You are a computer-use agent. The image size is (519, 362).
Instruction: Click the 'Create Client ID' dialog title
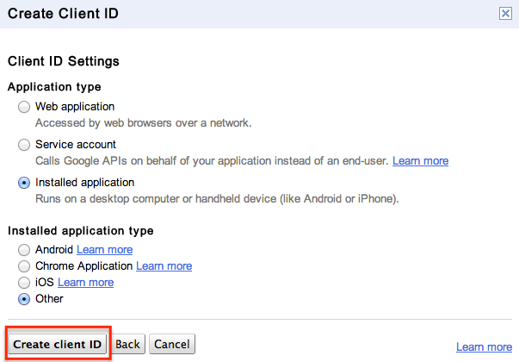pyautogui.click(x=63, y=14)
